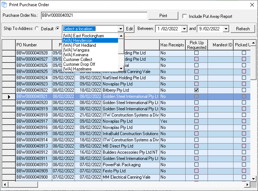Toggle Picked Up checkbox for BBW0000040910
Screen dimensions: 258x191
244,165
